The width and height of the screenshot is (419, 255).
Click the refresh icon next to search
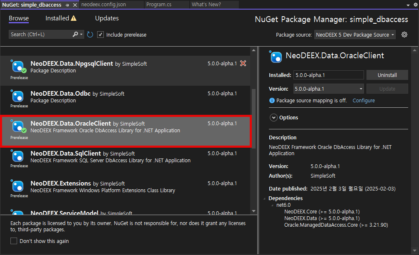point(90,35)
